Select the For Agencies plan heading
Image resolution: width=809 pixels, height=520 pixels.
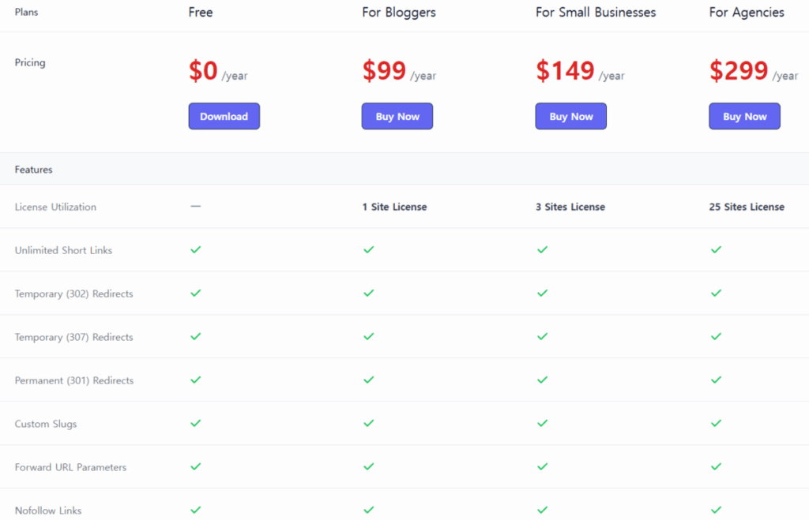(747, 13)
